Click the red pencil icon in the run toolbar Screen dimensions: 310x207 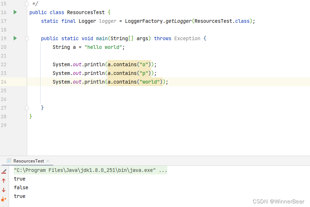[x=4, y=172]
